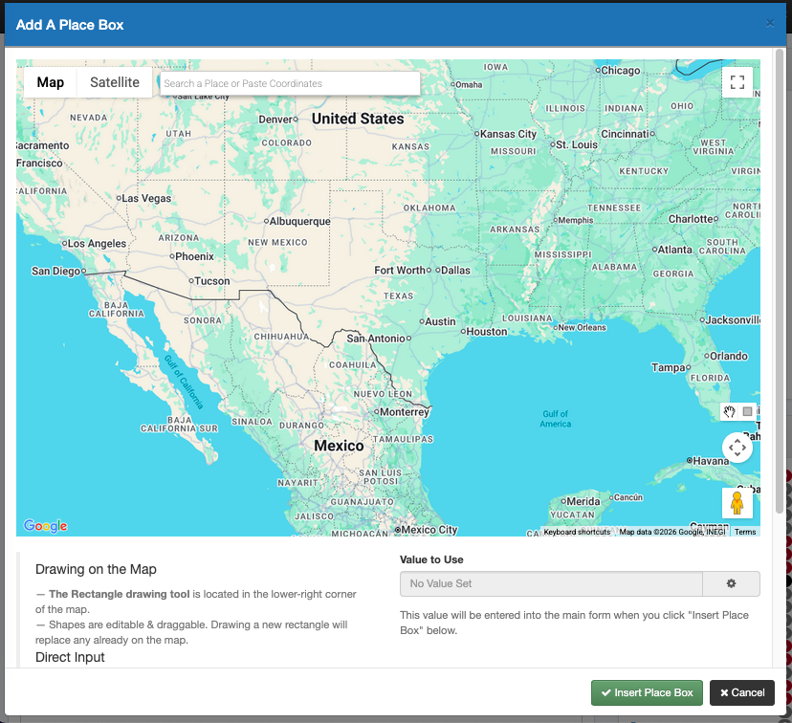This screenshot has width=792, height=723.
Task: Click the Dallas city label
Action: tap(455, 270)
